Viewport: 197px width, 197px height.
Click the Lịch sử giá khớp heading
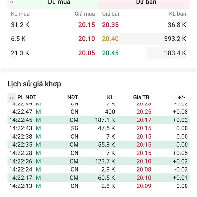tap(34, 84)
